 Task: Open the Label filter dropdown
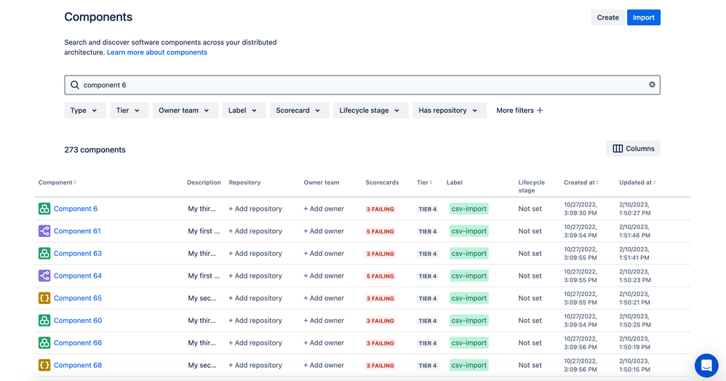tap(244, 111)
